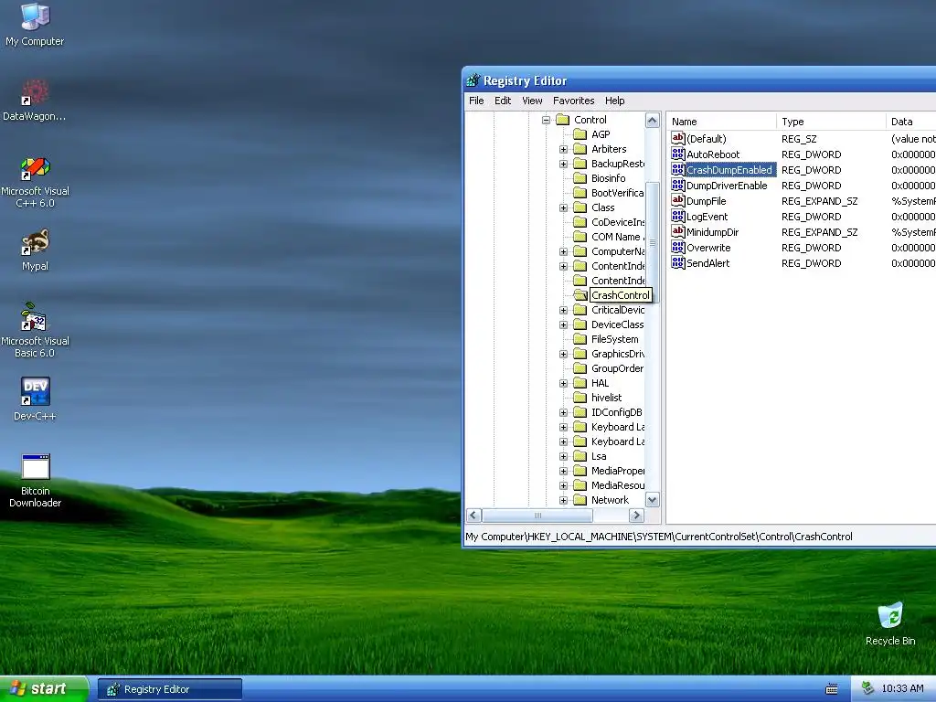Screen dimensions: 936x702
Task: Select the MinidumpDir value name
Action: coord(712,232)
